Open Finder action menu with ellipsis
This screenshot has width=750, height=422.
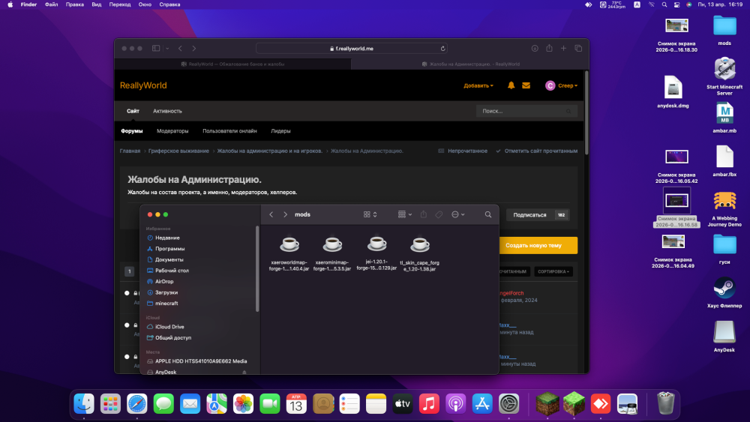[x=457, y=214]
